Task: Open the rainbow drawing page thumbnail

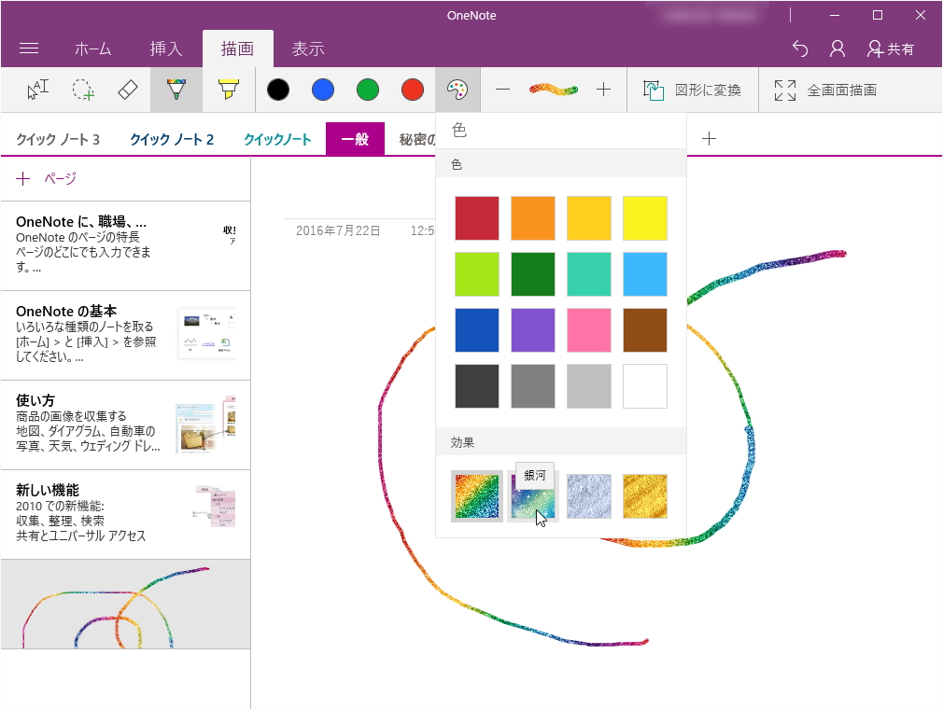Action: point(126,605)
